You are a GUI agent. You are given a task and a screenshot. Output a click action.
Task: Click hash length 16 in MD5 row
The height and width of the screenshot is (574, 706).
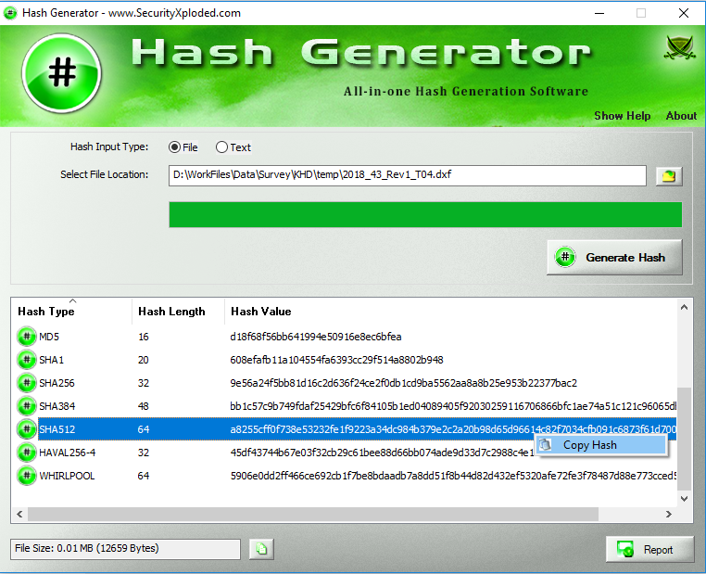(x=144, y=337)
